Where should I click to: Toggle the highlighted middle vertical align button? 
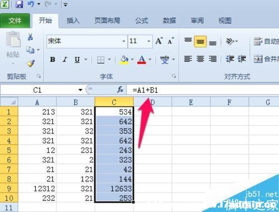[x=200, y=42]
